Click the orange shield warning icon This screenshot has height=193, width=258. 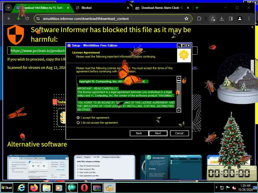coord(16,35)
